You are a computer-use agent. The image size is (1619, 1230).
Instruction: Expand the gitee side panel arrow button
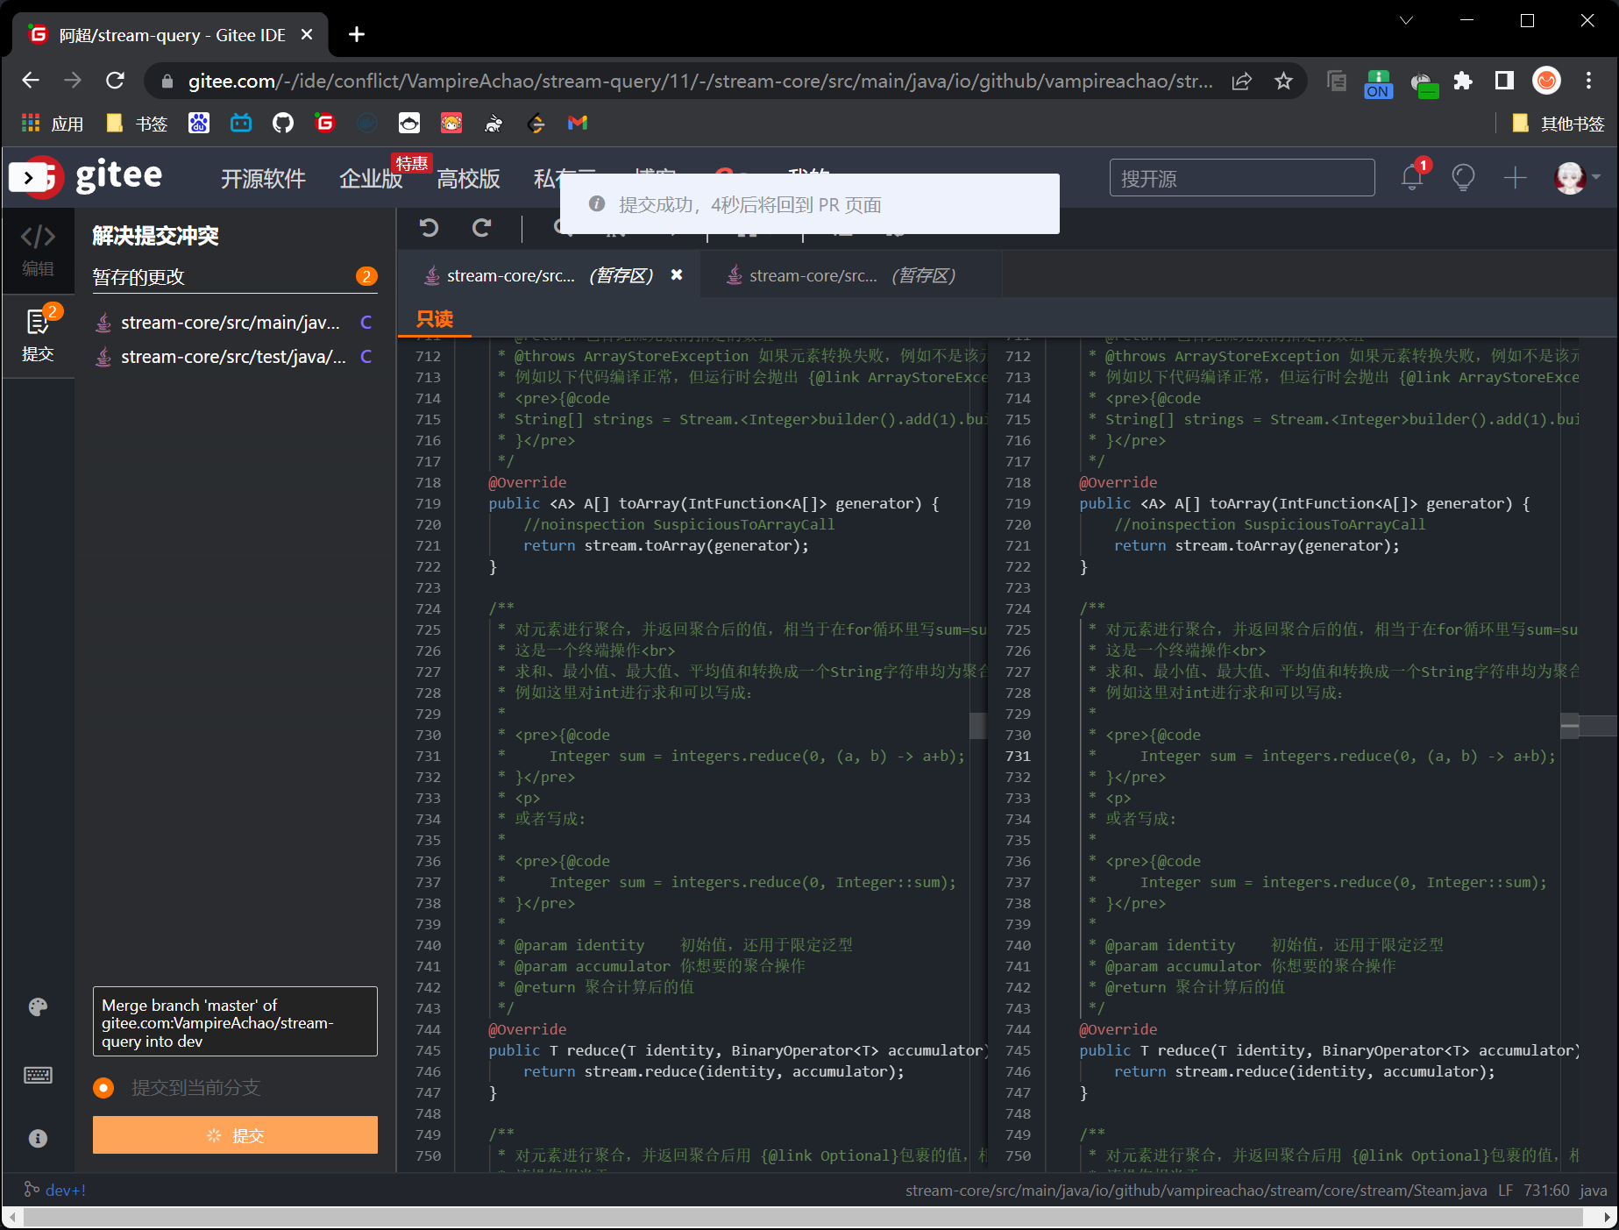pyautogui.click(x=28, y=178)
